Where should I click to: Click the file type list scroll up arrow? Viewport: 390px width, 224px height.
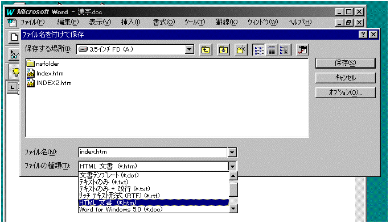(233, 176)
